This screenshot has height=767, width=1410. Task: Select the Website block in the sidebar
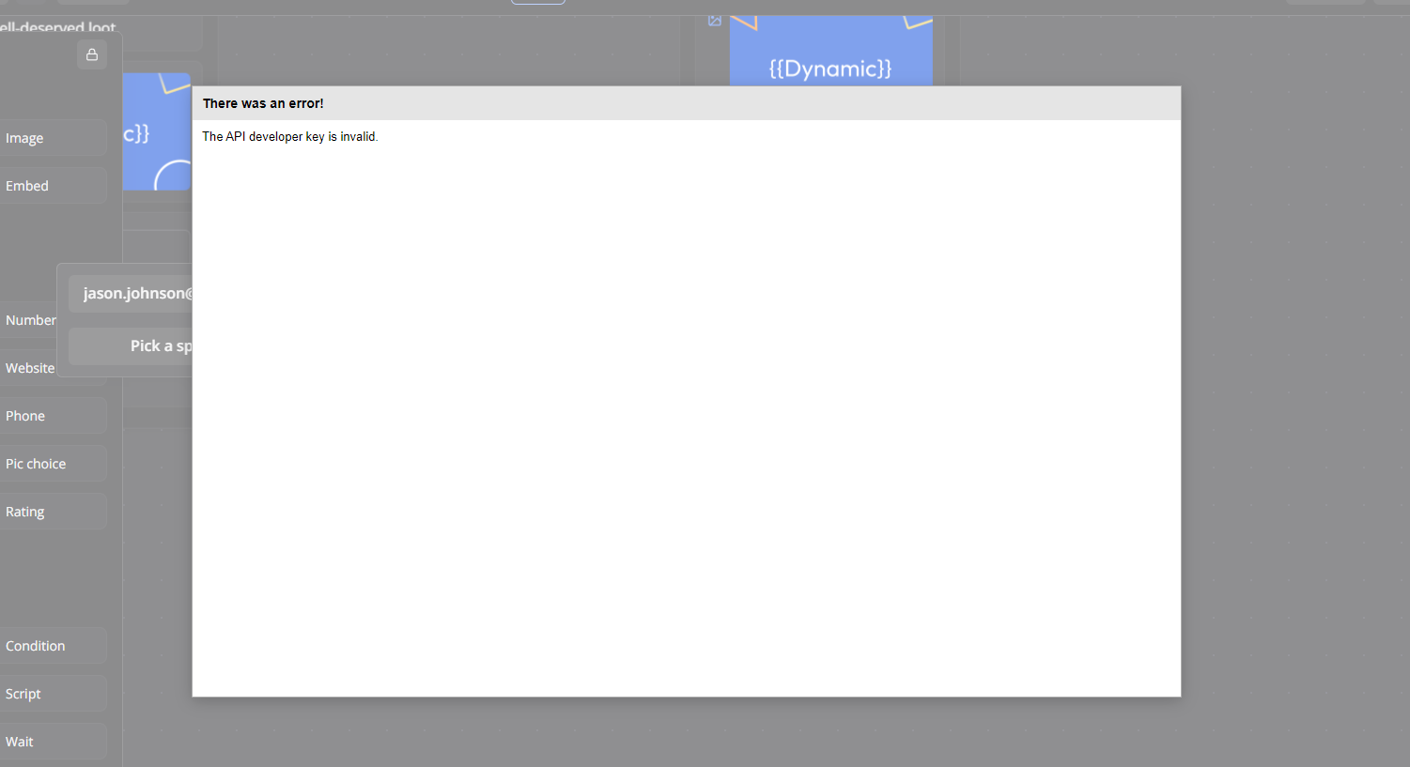(x=28, y=367)
